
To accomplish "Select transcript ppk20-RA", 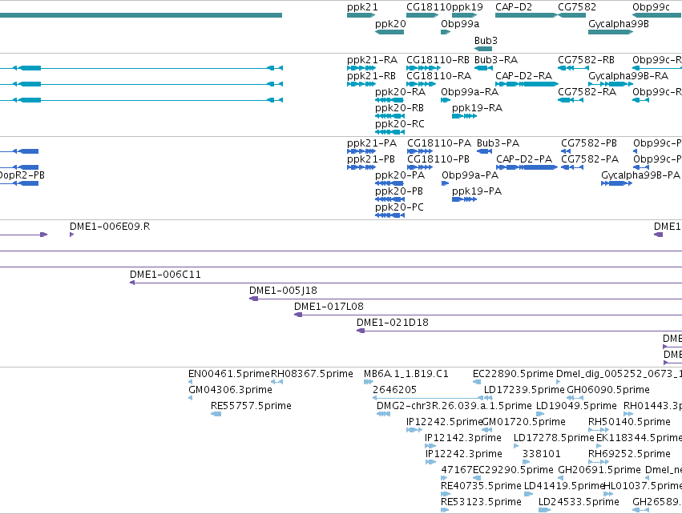I will (x=389, y=100).
